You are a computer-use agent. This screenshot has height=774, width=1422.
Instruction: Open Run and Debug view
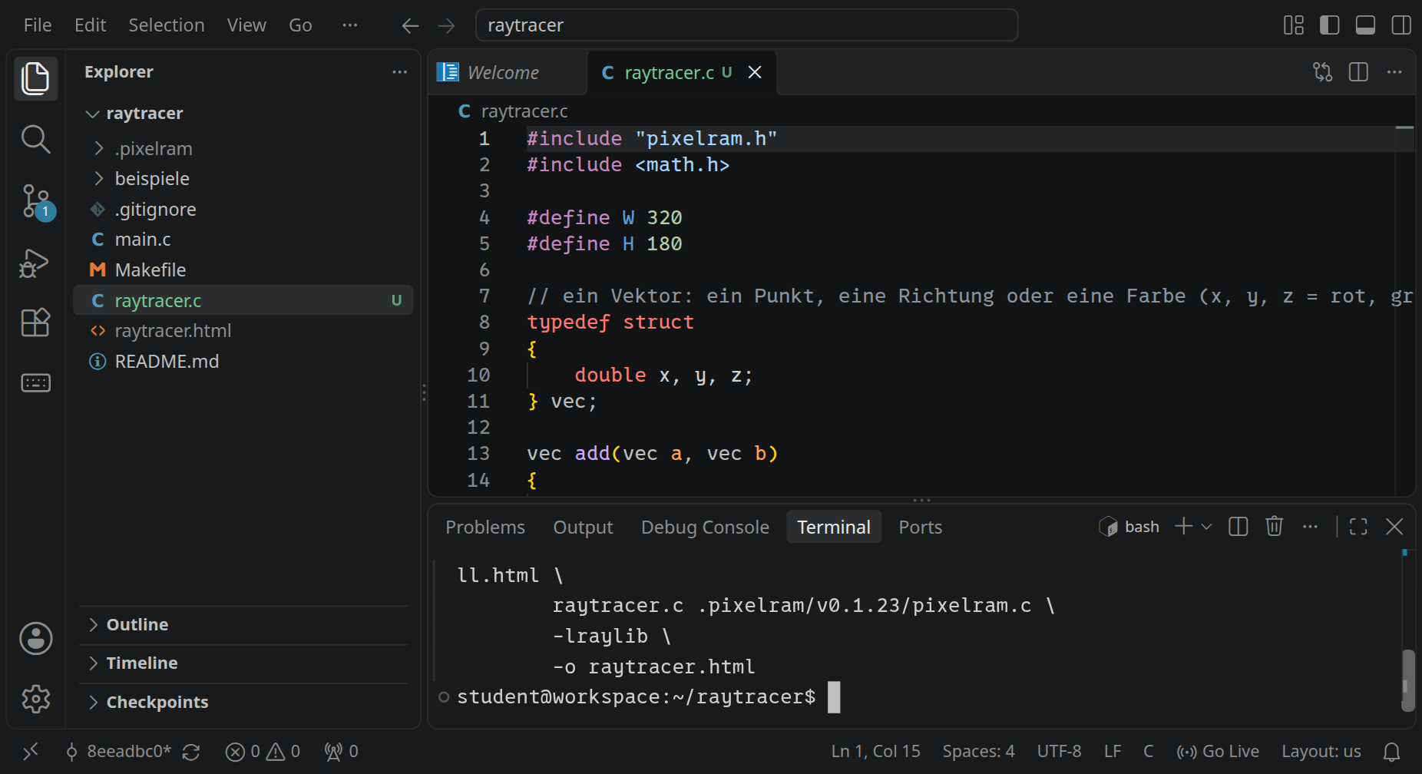[x=35, y=263]
